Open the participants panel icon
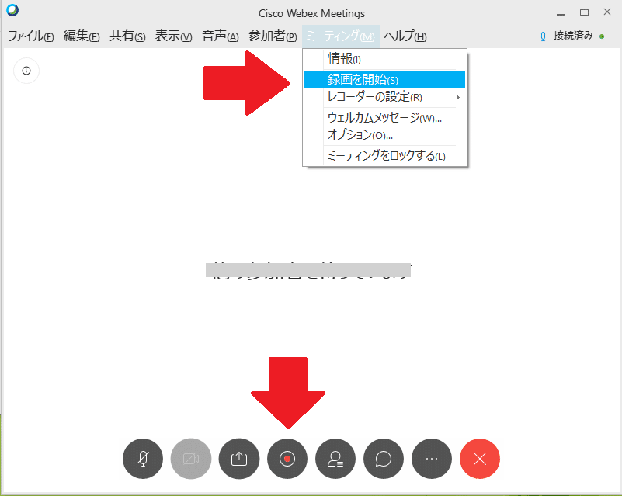The width and height of the screenshot is (622, 496). pos(335,459)
